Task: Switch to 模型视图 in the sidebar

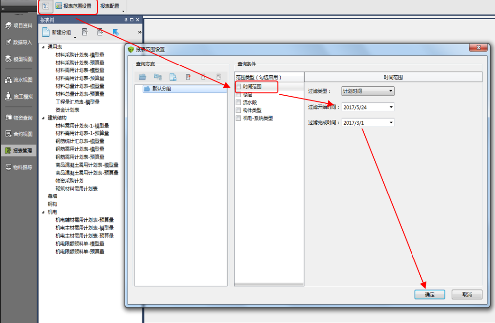Action: pos(19,59)
